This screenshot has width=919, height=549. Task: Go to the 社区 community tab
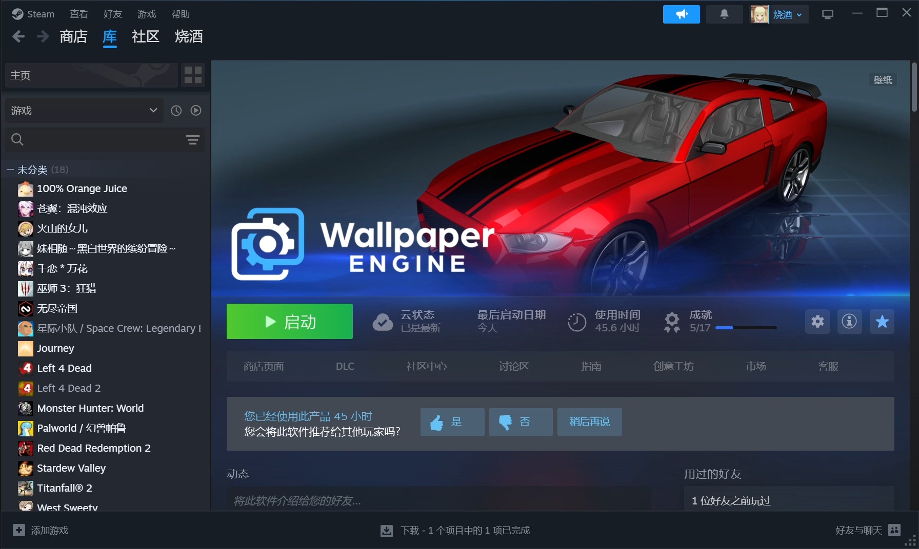pyautogui.click(x=146, y=36)
